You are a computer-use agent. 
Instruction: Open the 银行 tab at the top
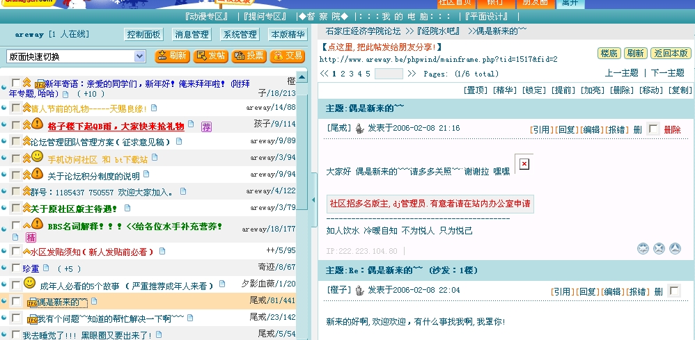pos(495,3)
